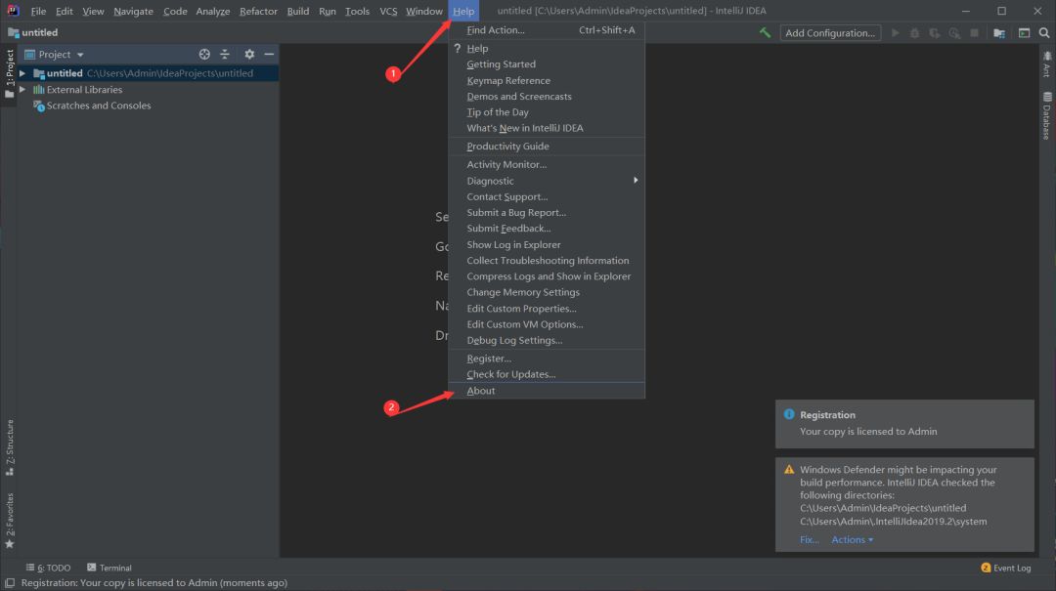This screenshot has width=1056, height=591.
Task: Select Tip of the Day menu item
Action: (547, 111)
